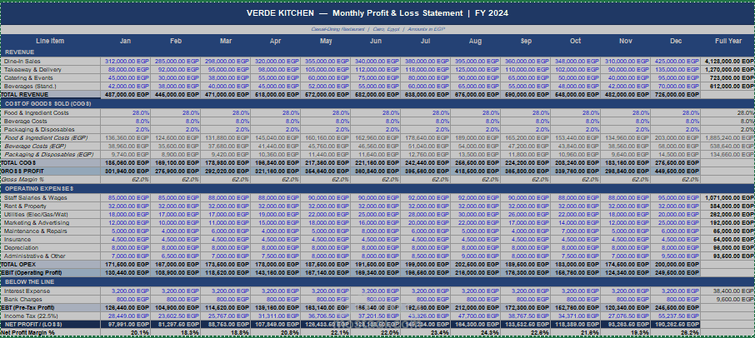This screenshot has height=338, width=755.
Task: Select the REVENUE section header row
Action: click(x=377, y=52)
